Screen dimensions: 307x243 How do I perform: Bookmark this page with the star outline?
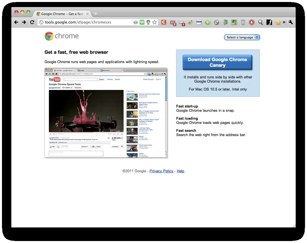pos(154,22)
